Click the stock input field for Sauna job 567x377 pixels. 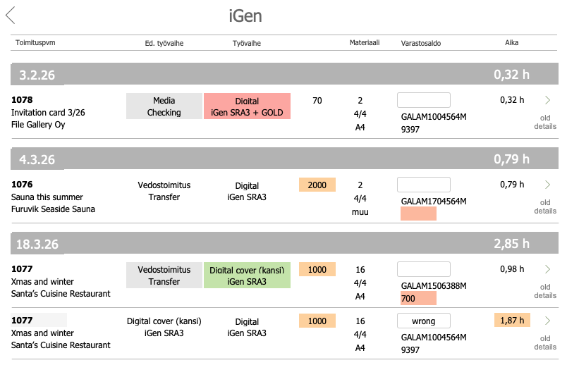click(x=424, y=185)
